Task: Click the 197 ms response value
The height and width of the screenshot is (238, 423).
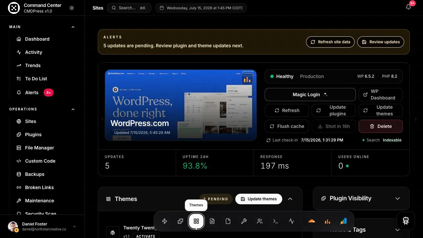Action: pyautogui.click(x=275, y=166)
